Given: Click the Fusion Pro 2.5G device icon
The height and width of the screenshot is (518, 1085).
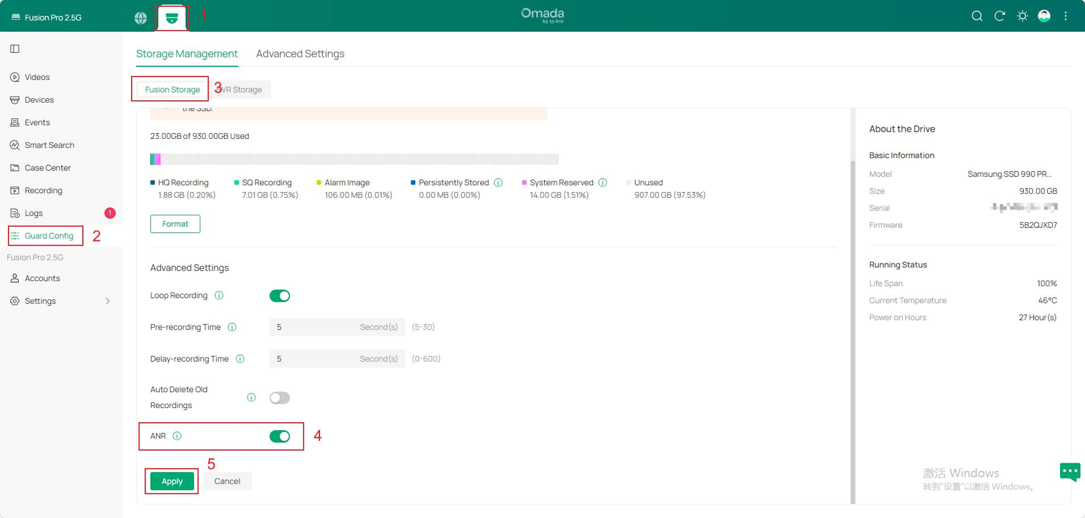Looking at the screenshot, I should (x=16, y=17).
